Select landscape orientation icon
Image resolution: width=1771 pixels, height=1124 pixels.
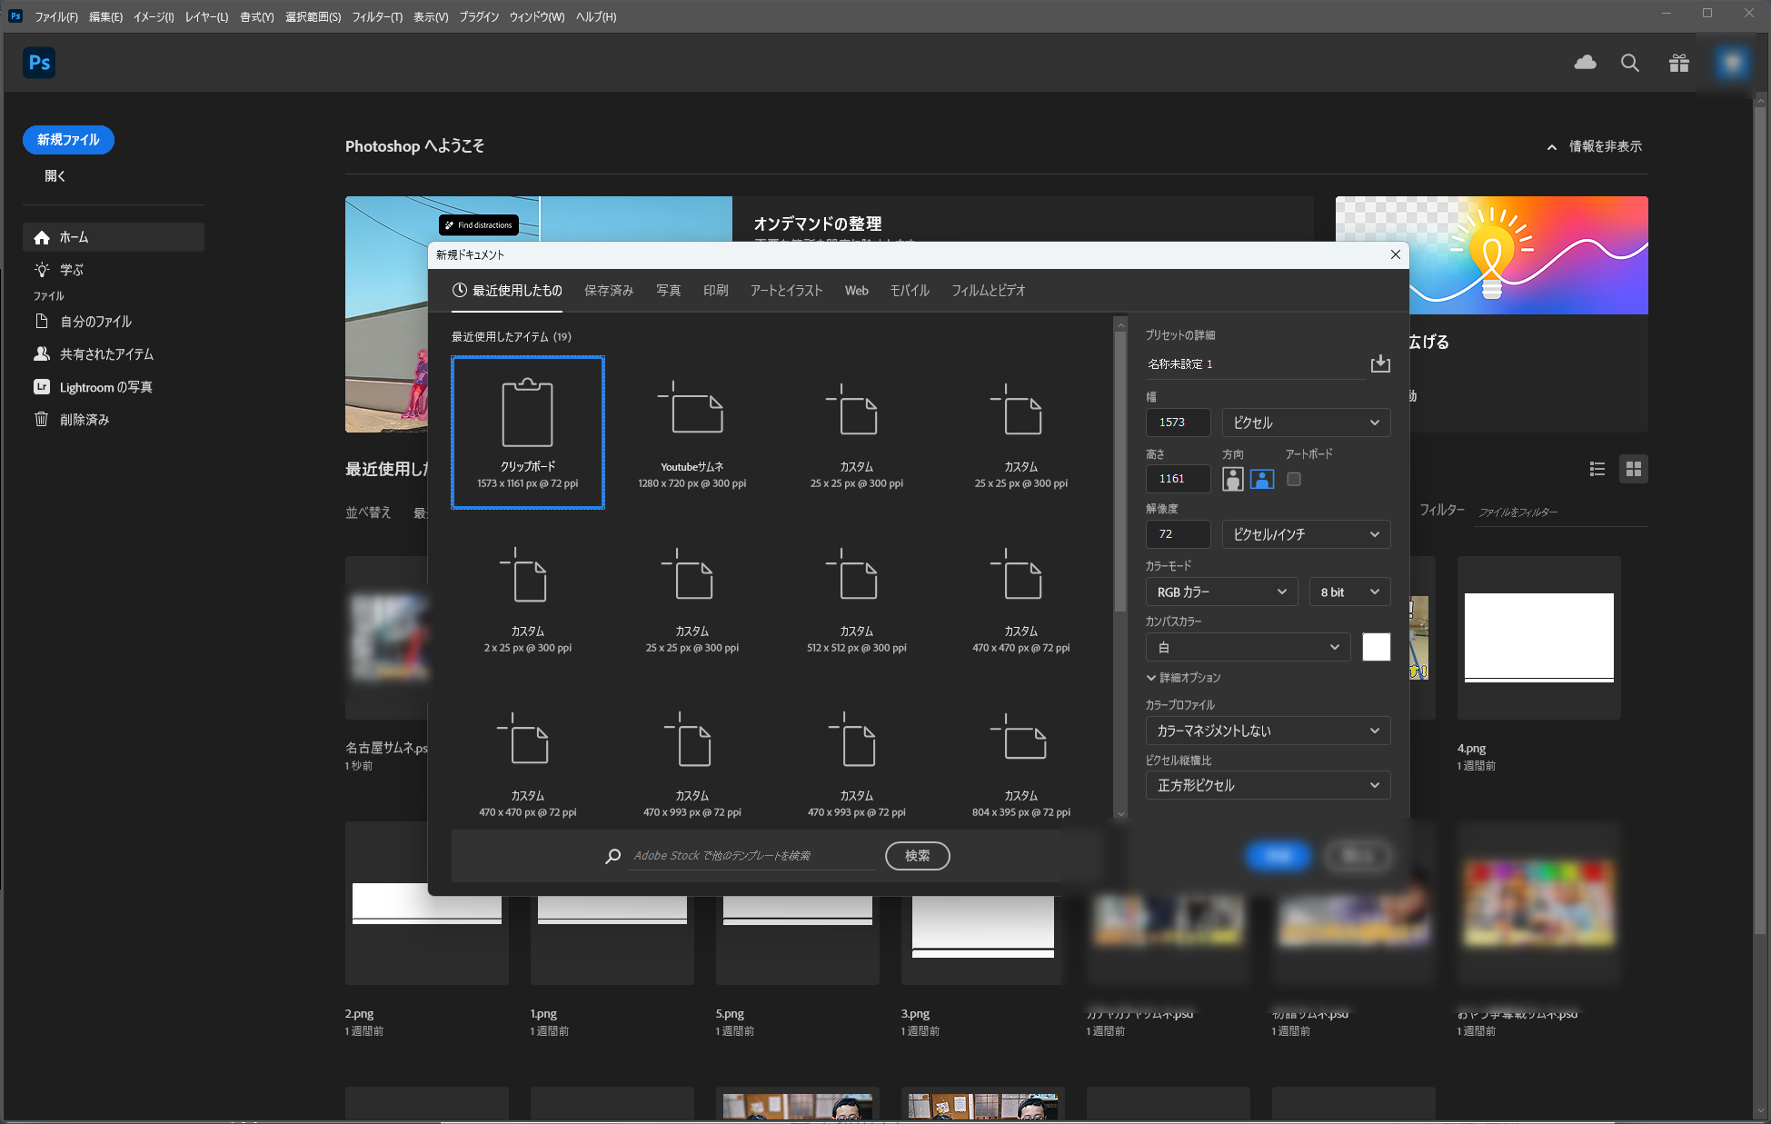[x=1262, y=479]
